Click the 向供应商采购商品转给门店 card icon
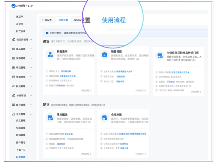The height and width of the screenshot is (163, 217). click(x=160, y=56)
